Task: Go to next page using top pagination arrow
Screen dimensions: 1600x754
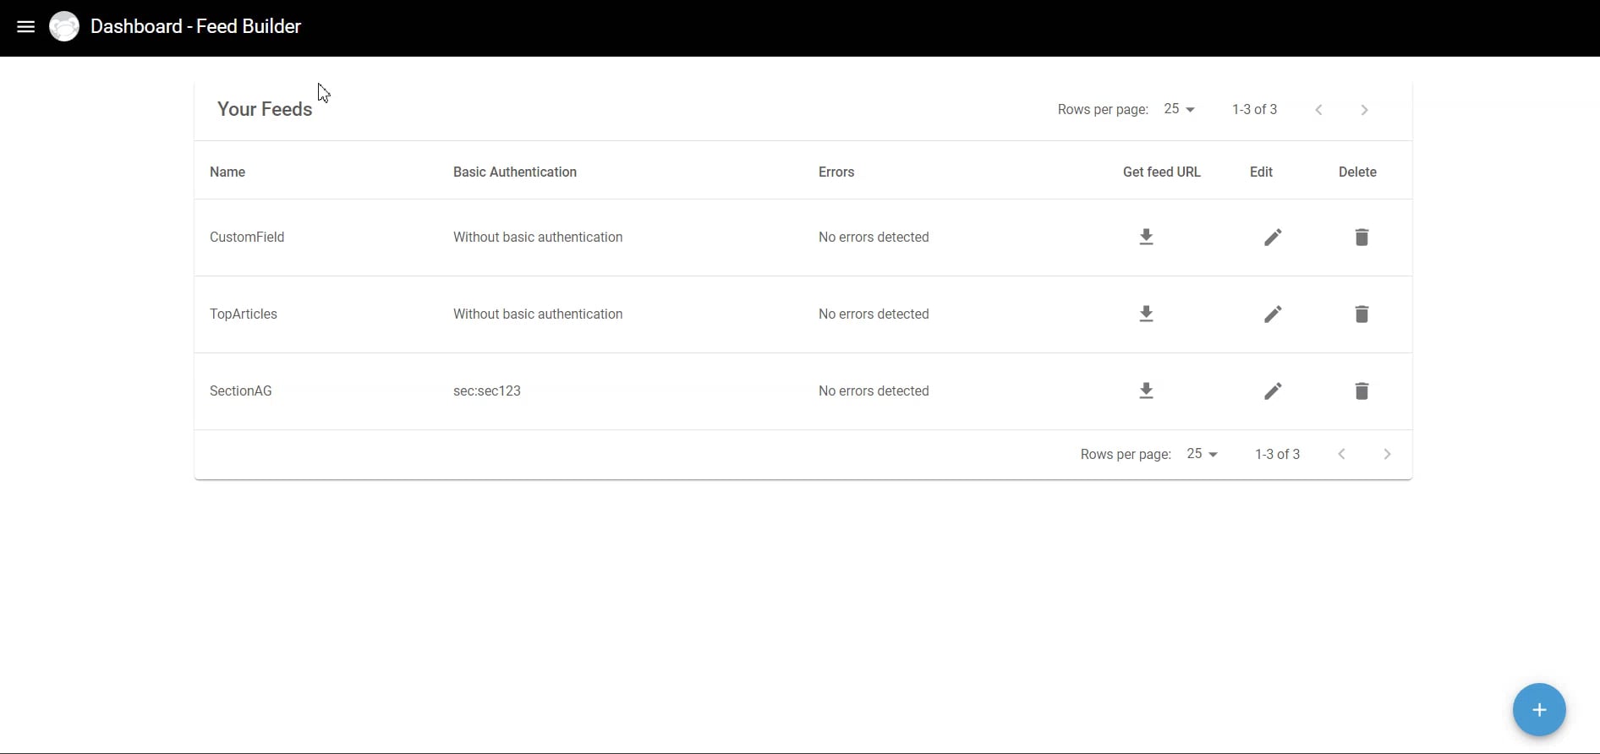Action: tap(1364, 110)
